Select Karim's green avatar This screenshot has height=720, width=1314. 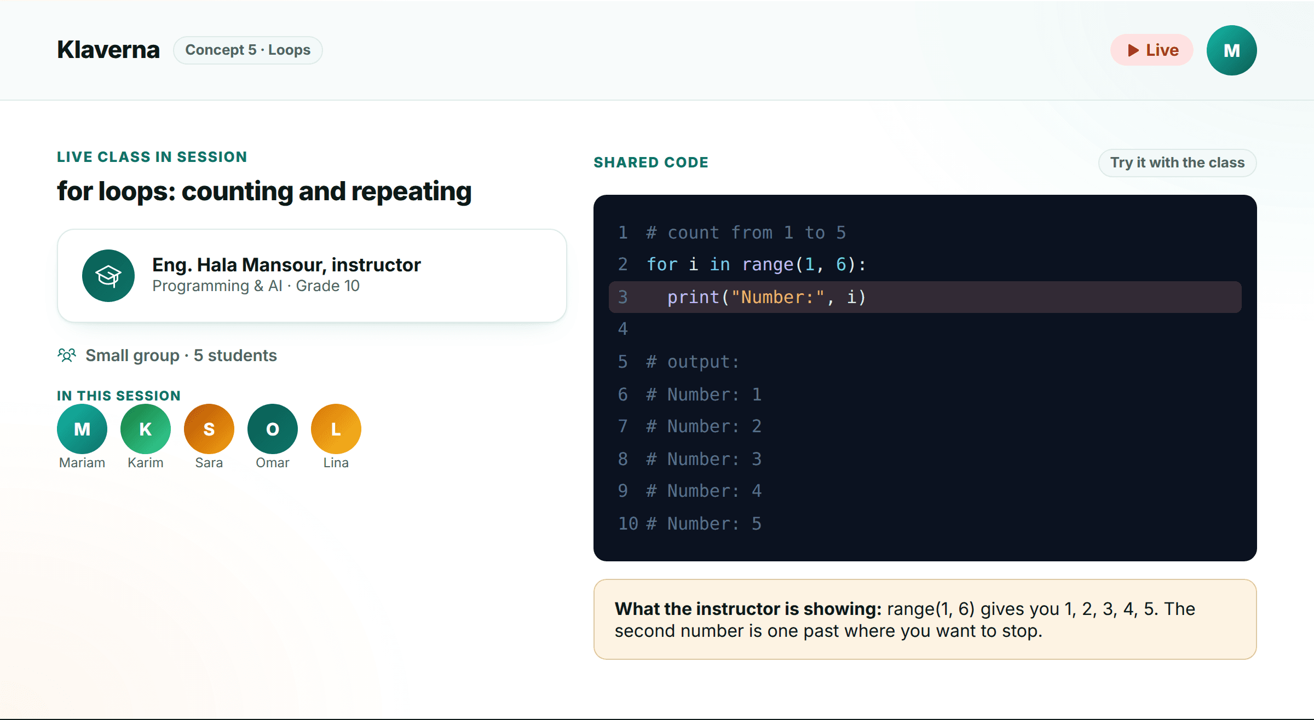pos(146,429)
